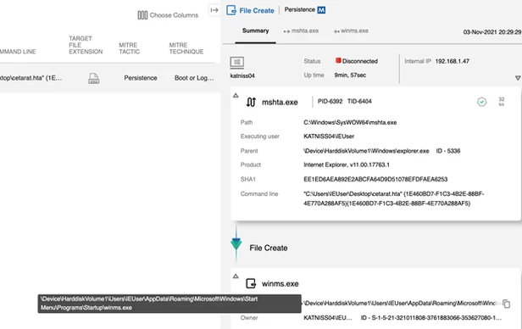Select the Persistence cell in the row
This screenshot has width=522, height=329.
(141, 78)
